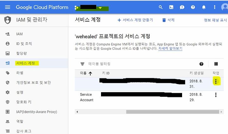Click the IAM shield icon in the sidebar header
Image resolution: width=228 pixels, height=134 pixels.
tap(8, 20)
